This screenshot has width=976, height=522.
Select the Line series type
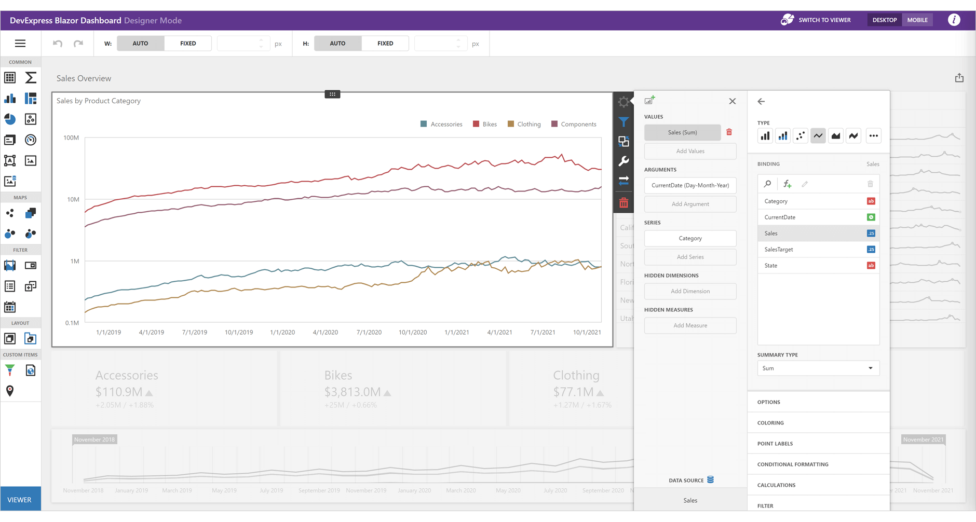pos(818,135)
